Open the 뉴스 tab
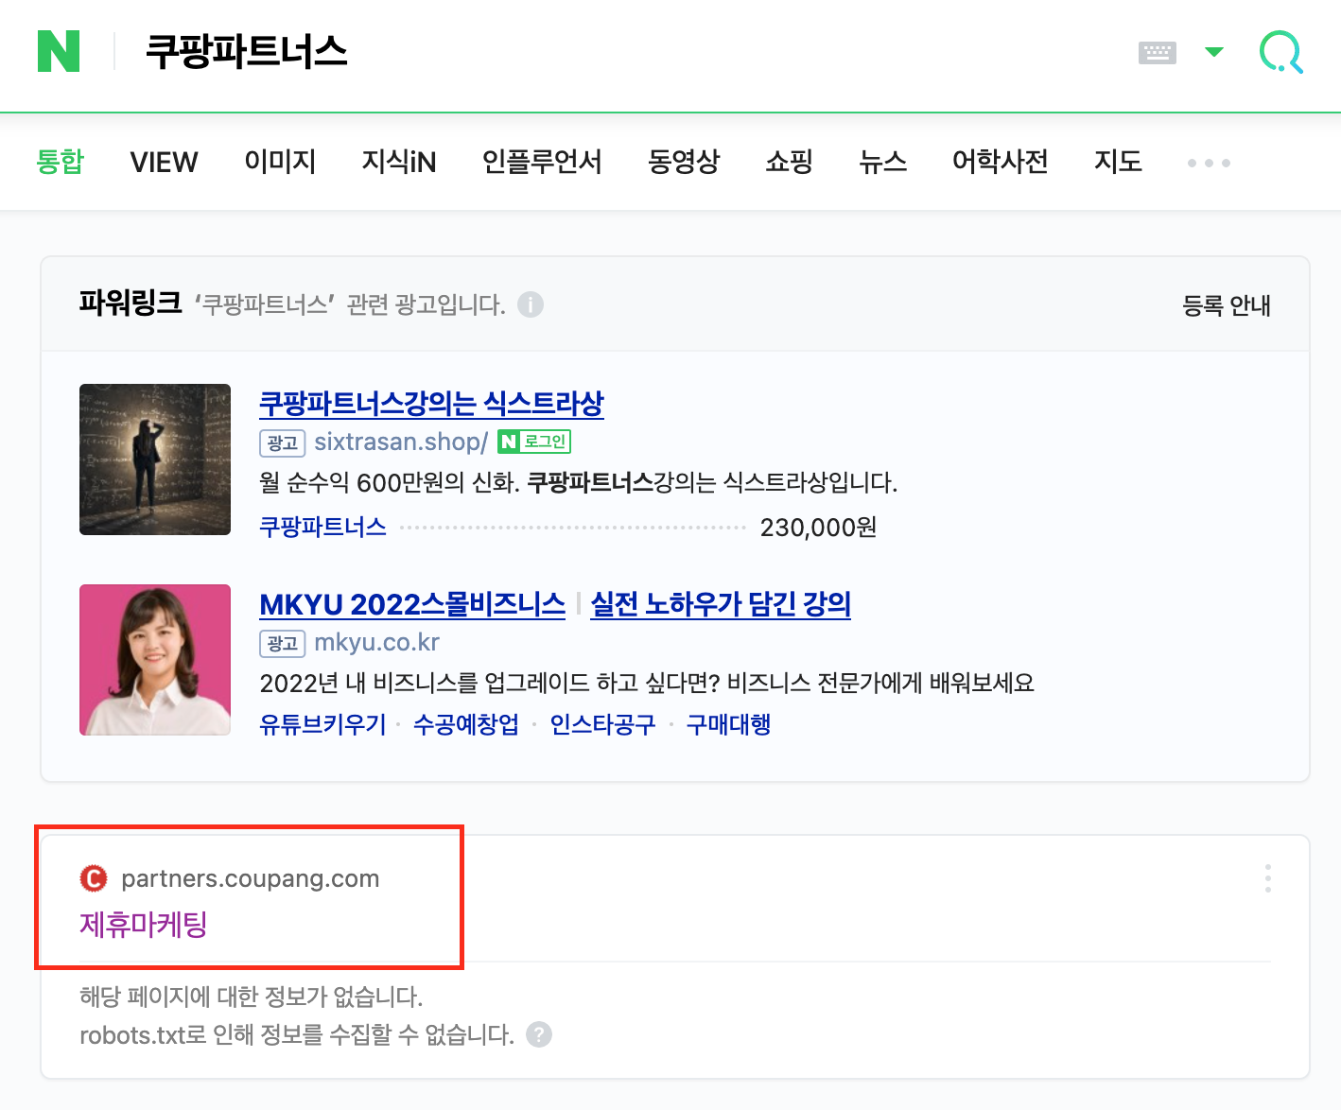This screenshot has width=1341, height=1110. [883, 162]
